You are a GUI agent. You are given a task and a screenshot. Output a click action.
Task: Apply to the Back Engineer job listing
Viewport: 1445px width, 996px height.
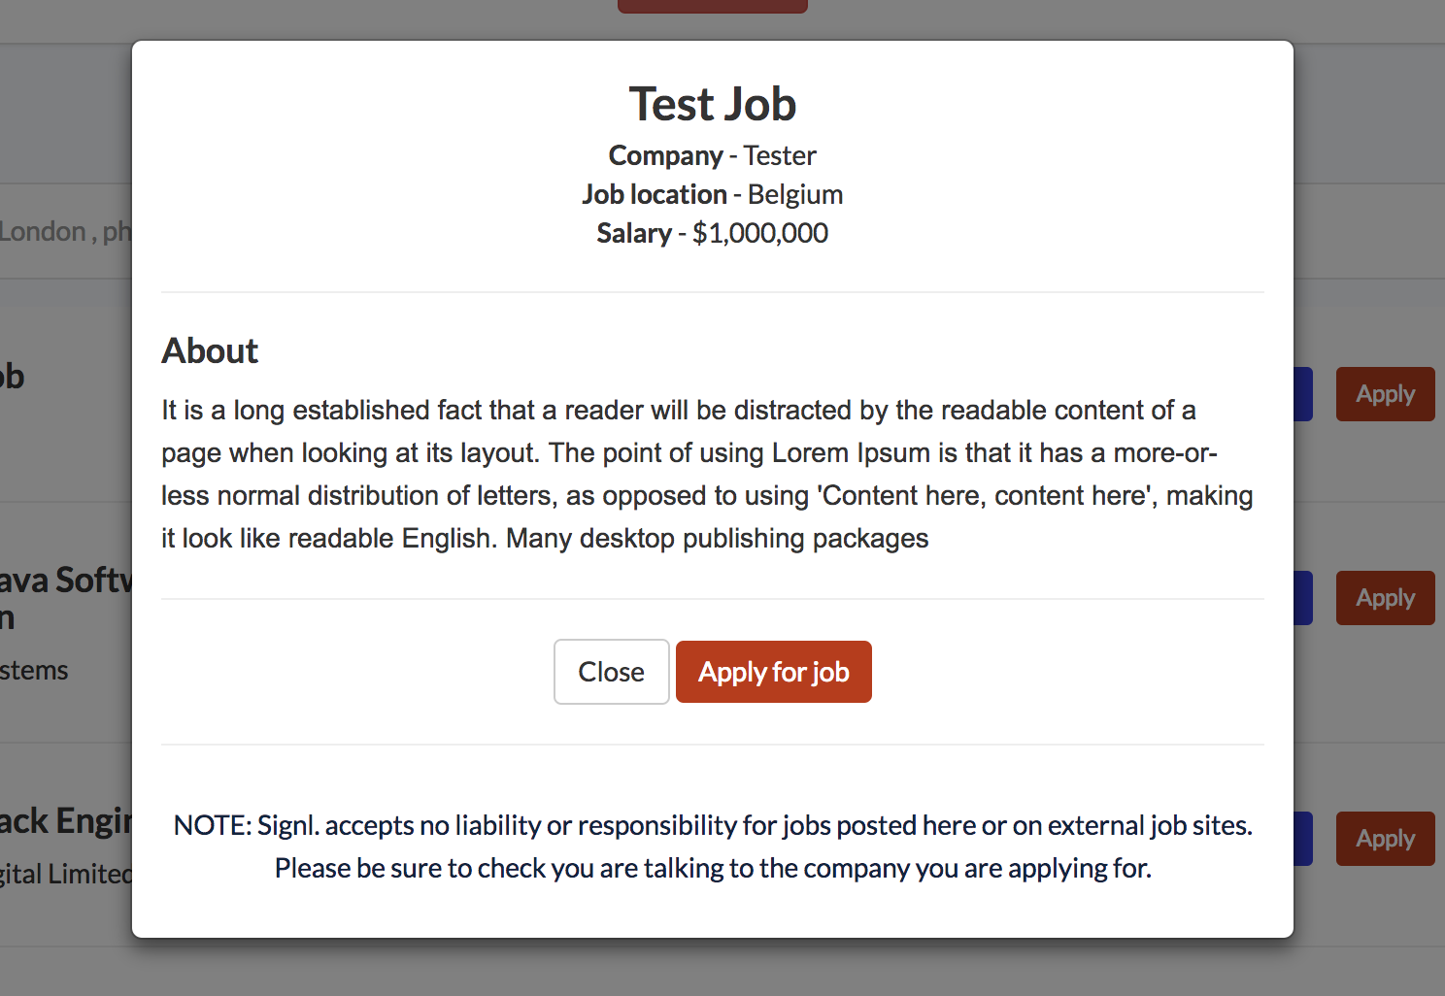[1385, 838]
